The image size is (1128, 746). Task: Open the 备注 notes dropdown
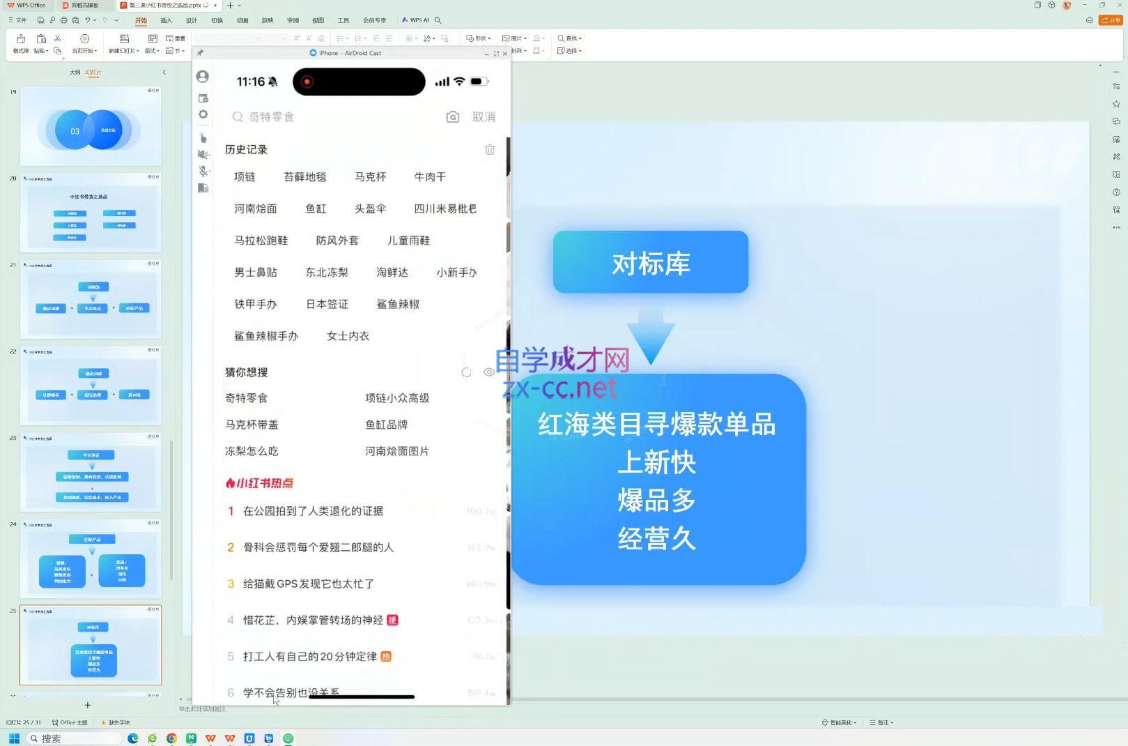click(880, 722)
